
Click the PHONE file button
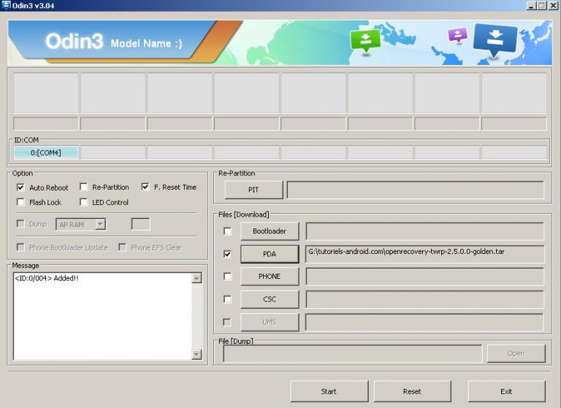pos(270,277)
